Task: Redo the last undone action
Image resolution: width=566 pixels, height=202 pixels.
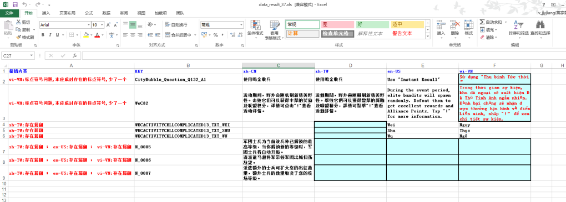Action: tap(37, 4)
